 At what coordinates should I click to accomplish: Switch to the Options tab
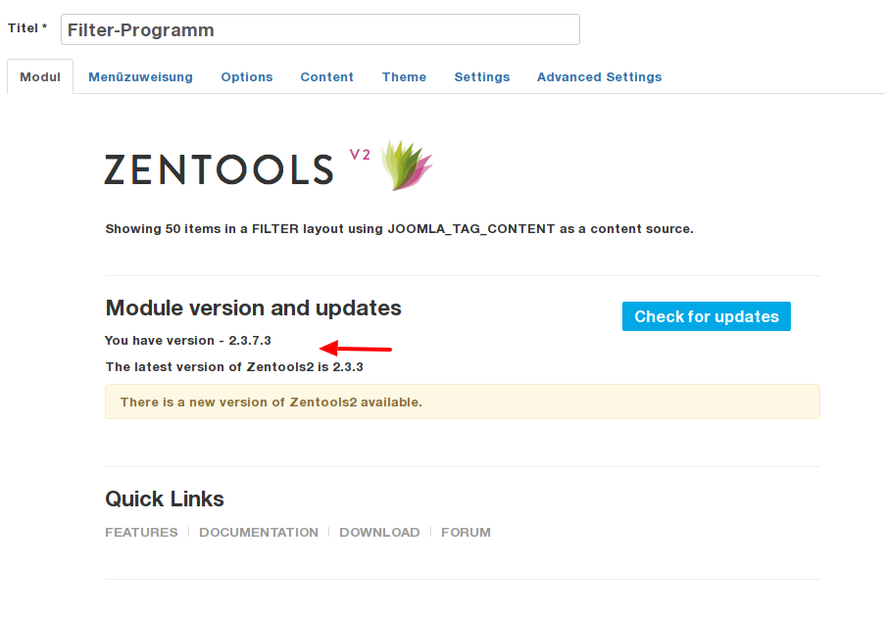pyautogui.click(x=247, y=76)
